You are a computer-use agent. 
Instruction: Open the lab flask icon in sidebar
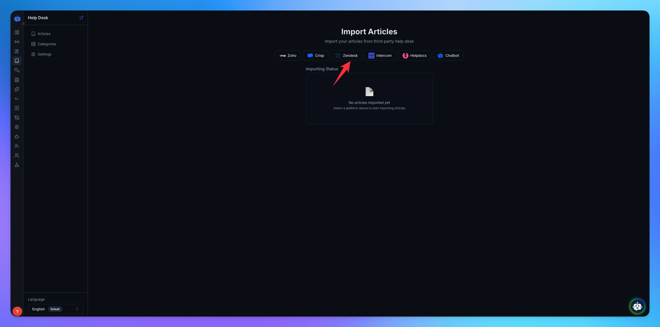[x=17, y=165]
